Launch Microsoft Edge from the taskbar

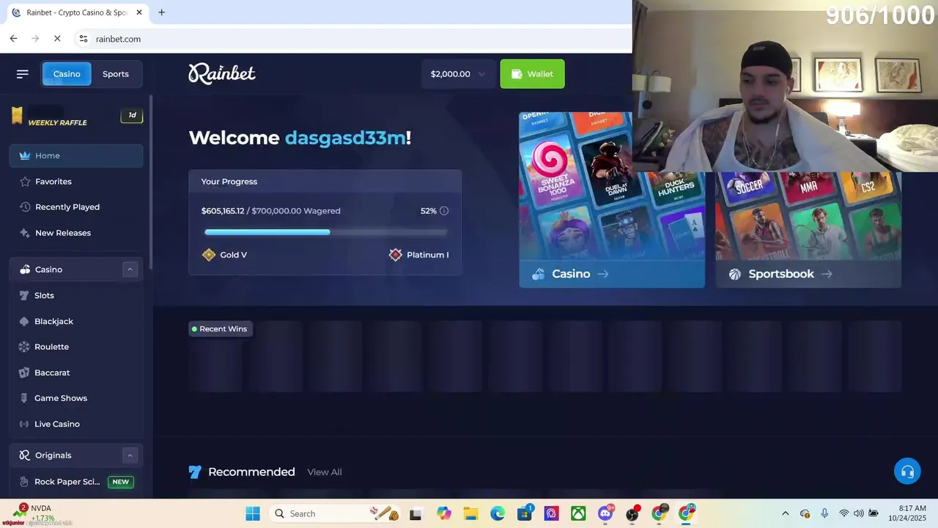point(498,513)
